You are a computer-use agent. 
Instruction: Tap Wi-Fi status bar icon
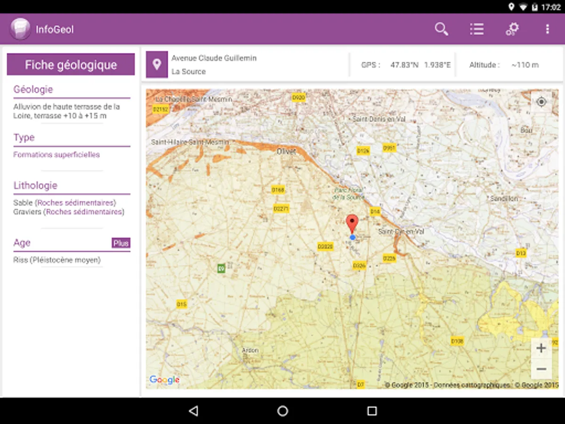pyautogui.click(x=523, y=7)
